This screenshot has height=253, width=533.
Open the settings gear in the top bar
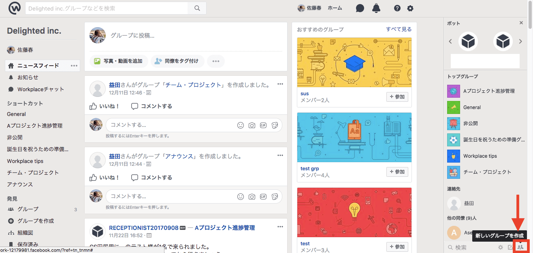[410, 8]
